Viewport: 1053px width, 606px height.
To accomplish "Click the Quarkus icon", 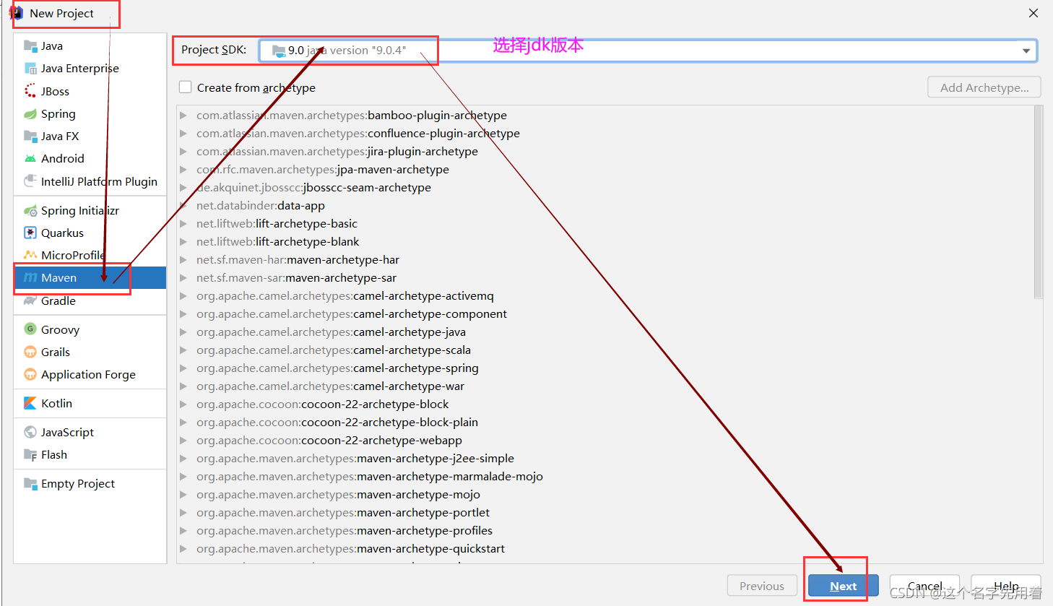I will (30, 233).
